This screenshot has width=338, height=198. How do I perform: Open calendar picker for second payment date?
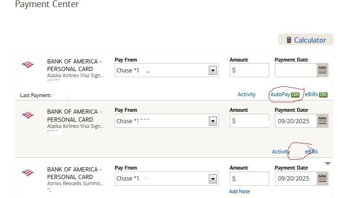pyautogui.click(x=322, y=121)
